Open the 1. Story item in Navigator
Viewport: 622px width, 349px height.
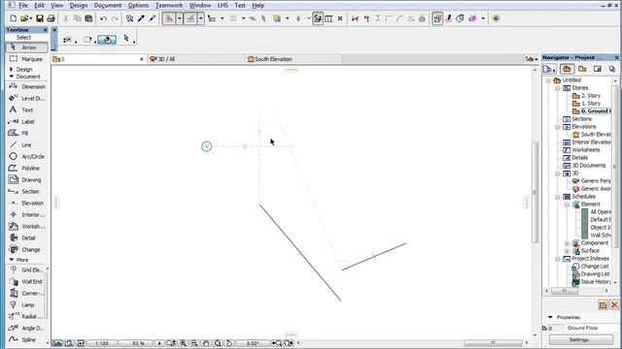591,104
